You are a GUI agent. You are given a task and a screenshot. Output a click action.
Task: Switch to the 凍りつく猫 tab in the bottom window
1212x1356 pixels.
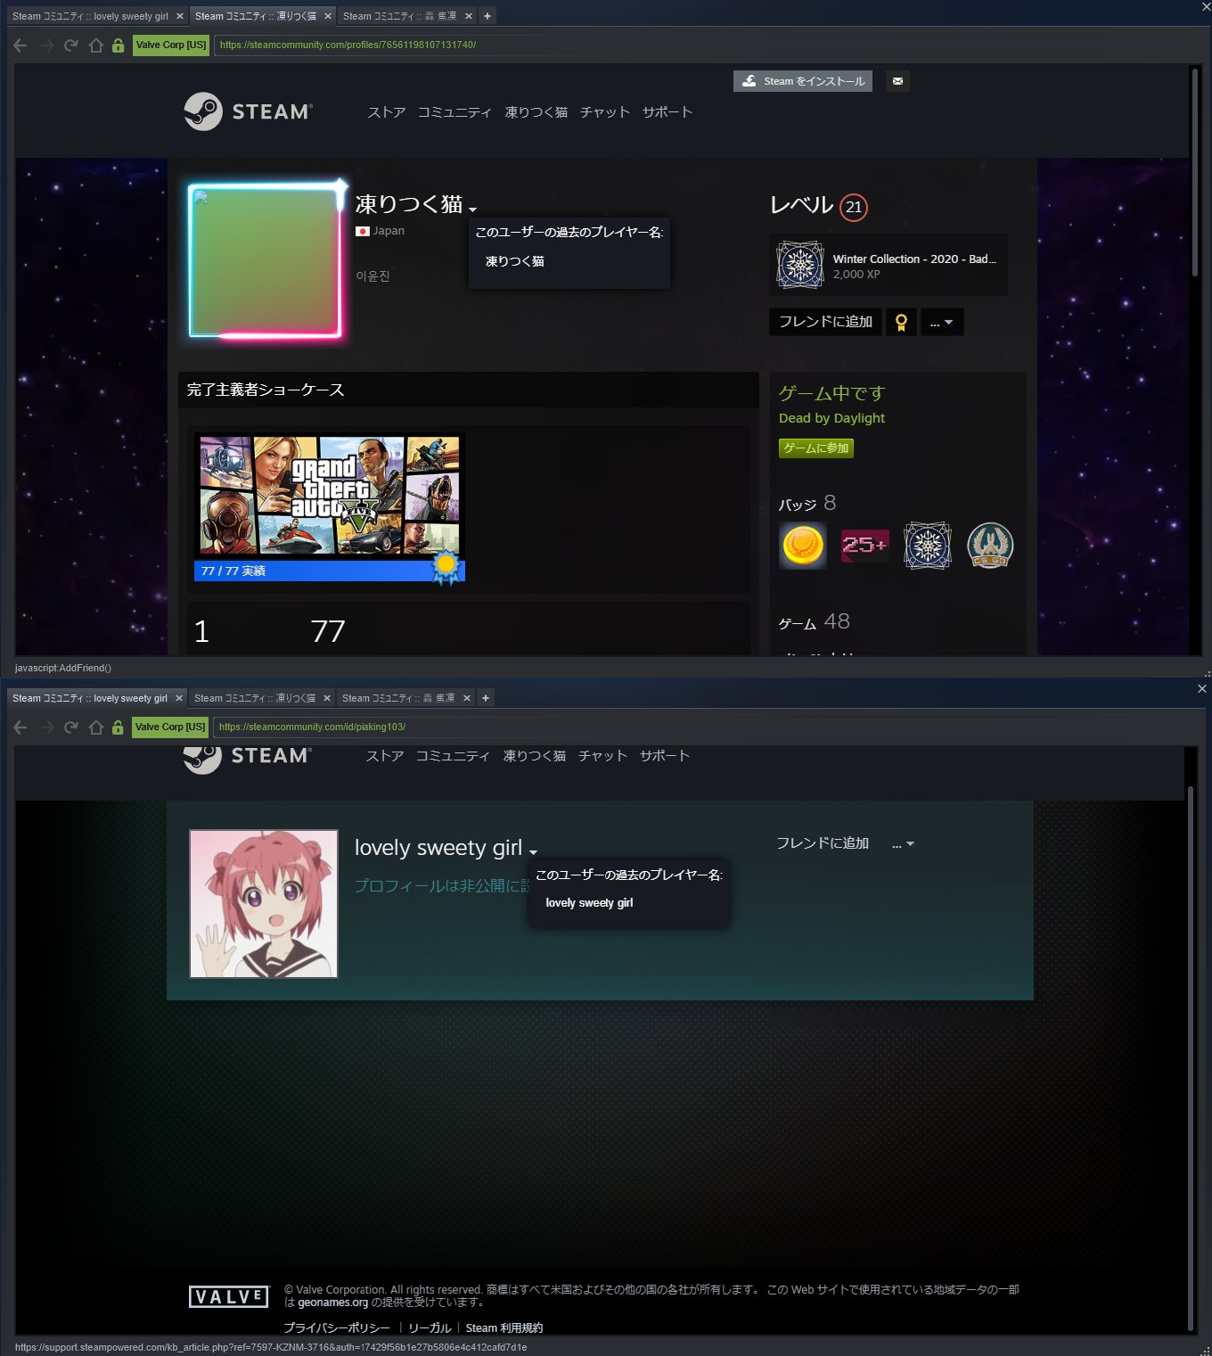(255, 698)
